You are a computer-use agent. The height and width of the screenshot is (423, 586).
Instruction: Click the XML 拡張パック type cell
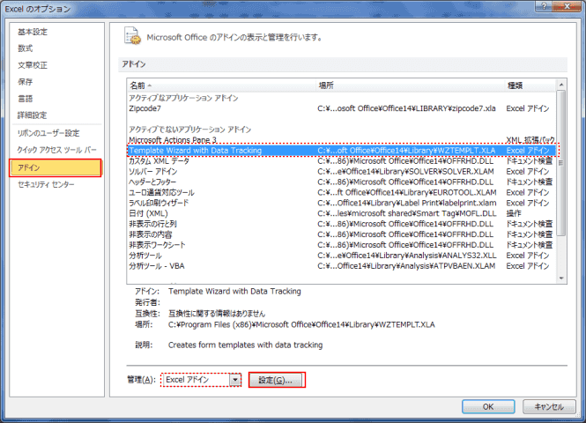pyautogui.click(x=530, y=140)
